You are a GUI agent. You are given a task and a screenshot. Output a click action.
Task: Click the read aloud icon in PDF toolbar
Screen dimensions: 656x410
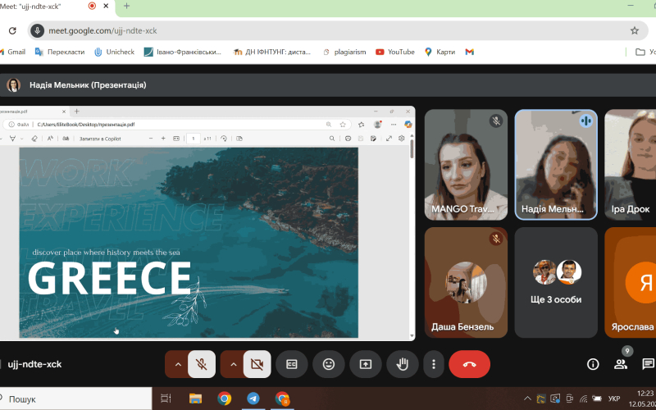50,139
